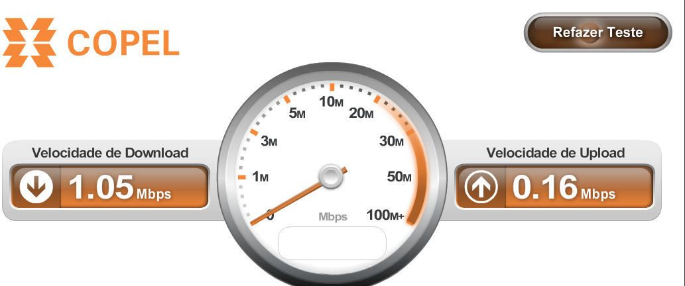Click the 5M label on the dial

[297, 114]
